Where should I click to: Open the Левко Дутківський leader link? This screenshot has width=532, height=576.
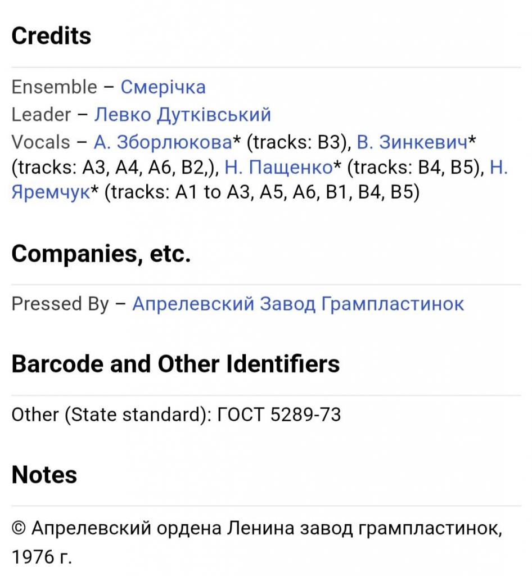coord(182,115)
